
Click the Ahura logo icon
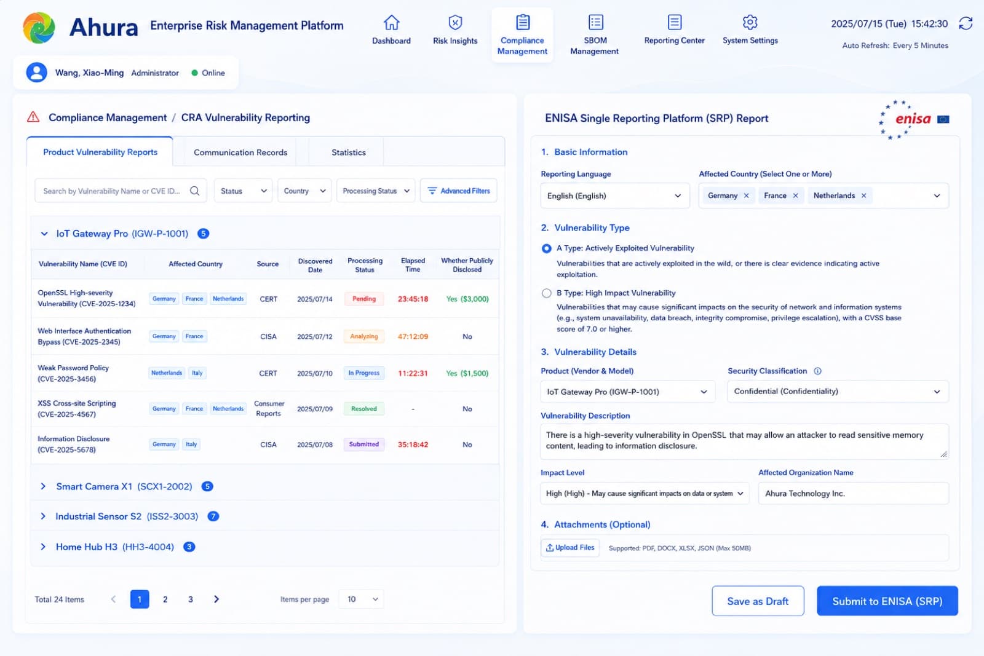(x=39, y=28)
